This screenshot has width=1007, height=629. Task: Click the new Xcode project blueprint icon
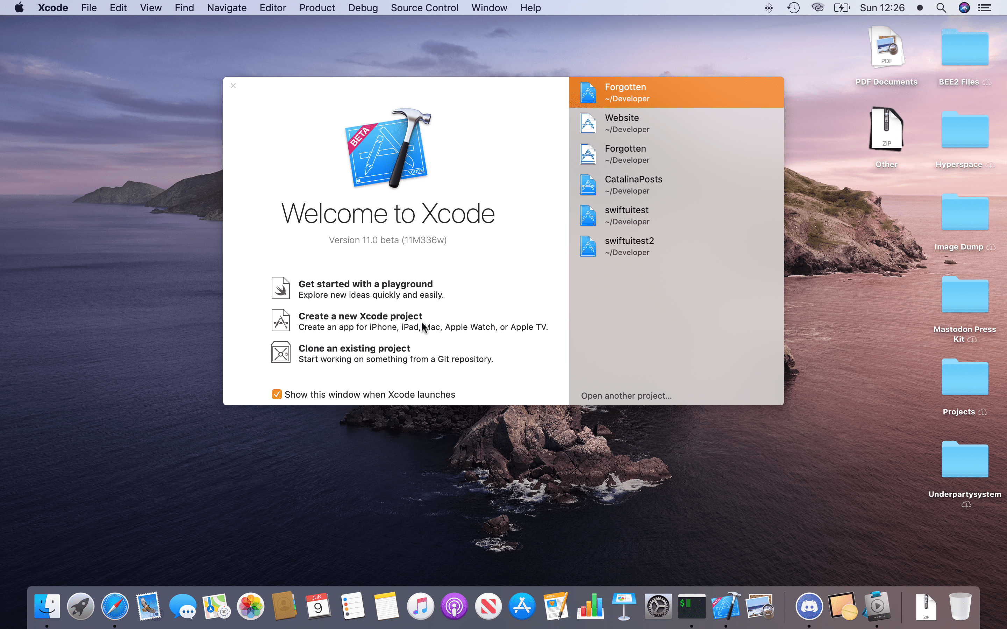[x=280, y=320]
